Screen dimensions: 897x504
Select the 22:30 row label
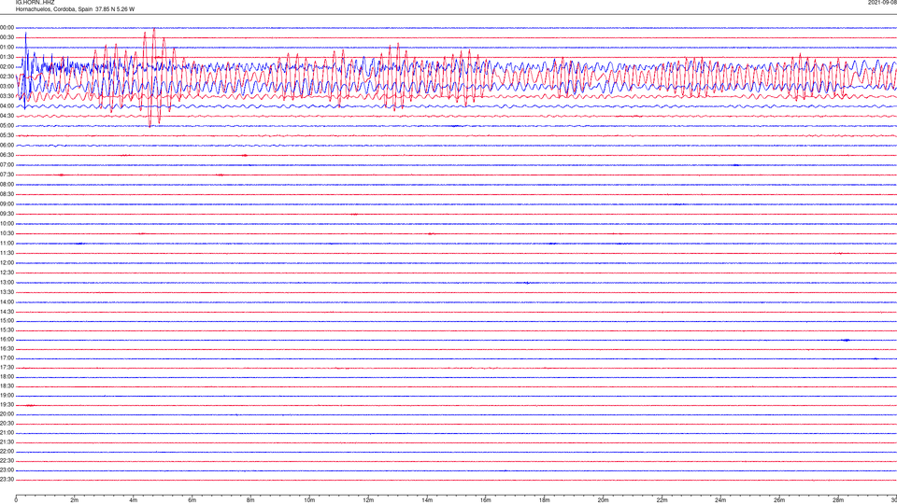point(7,460)
